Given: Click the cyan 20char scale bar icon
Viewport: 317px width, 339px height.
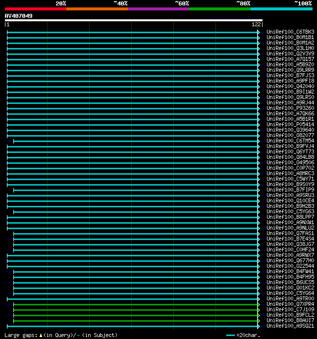Looking at the screenshot, I should pyautogui.click(x=230, y=336).
